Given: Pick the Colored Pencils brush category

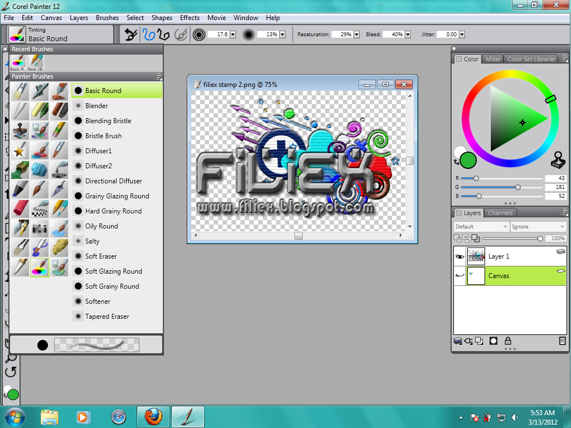Looking at the screenshot, I should 59,209.
